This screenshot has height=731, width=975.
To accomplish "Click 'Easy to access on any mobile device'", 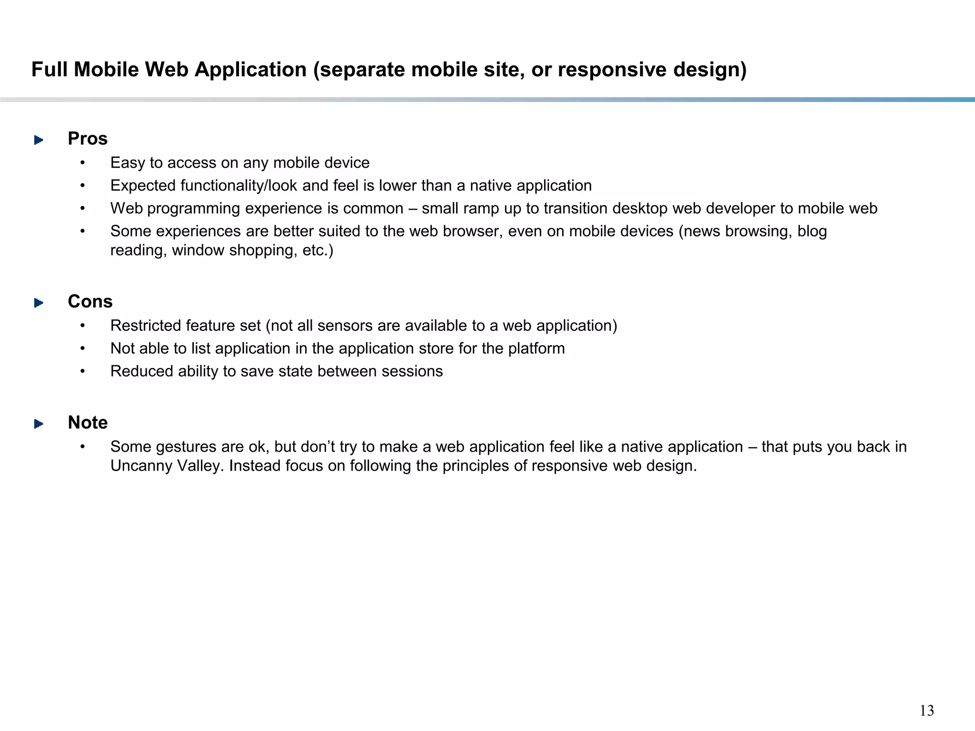I will click(240, 163).
